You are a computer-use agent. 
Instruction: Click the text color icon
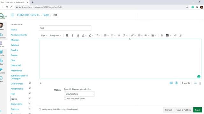[x=83, y=35]
